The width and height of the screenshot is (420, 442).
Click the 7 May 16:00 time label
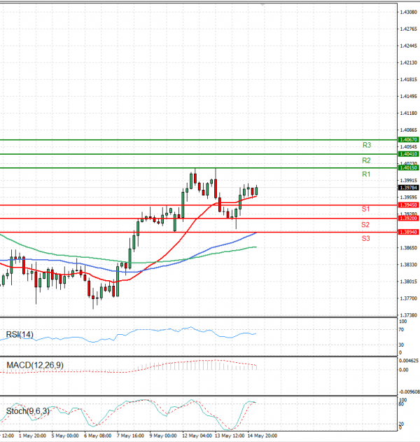point(130,436)
